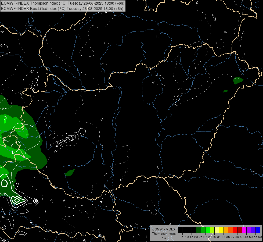Click the red 37–39 legend swatch
The width and height of the screenshot is (263, 242).
coord(235,230)
